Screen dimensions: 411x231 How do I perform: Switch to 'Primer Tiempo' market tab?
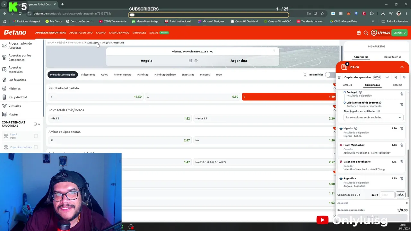coord(122,75)
